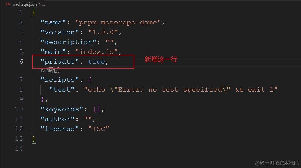Click the true value on line 6
The height and width of the screenshot is (168, 301).
[97, 62]
